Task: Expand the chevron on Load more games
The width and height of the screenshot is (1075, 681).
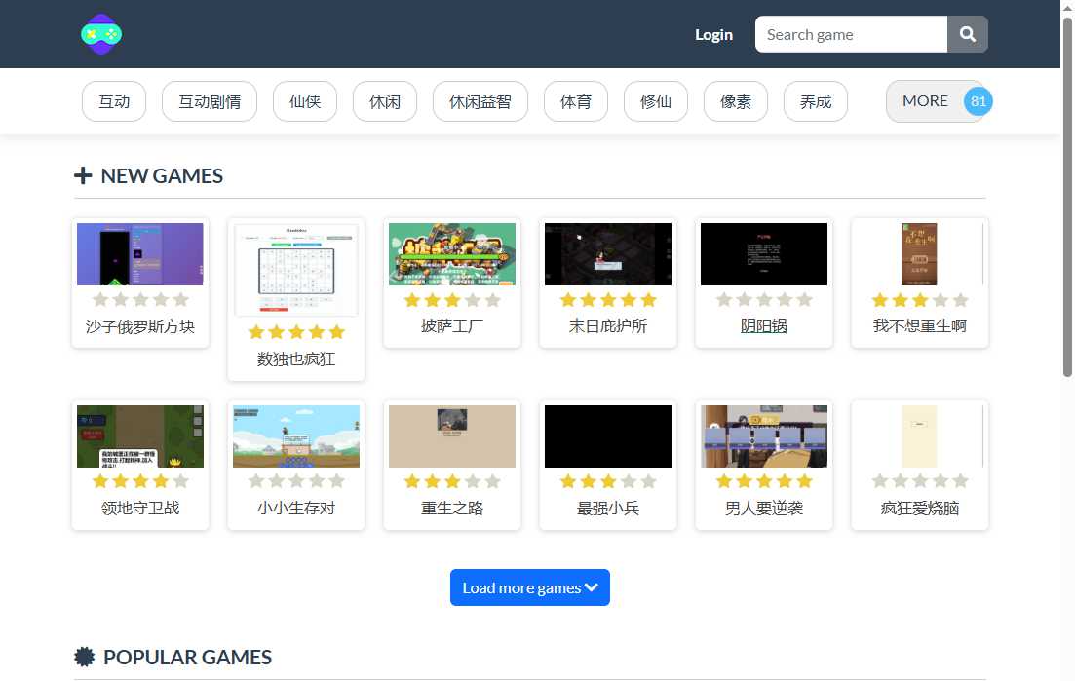Action: (592, 587)
